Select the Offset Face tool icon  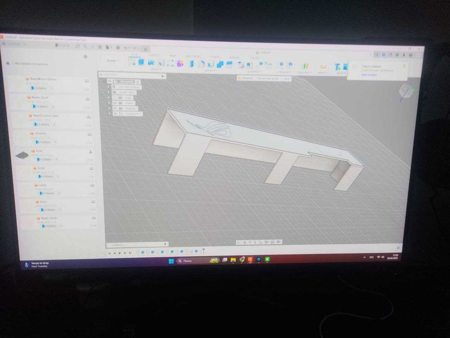pyautogui.click(x=229, y=64)
